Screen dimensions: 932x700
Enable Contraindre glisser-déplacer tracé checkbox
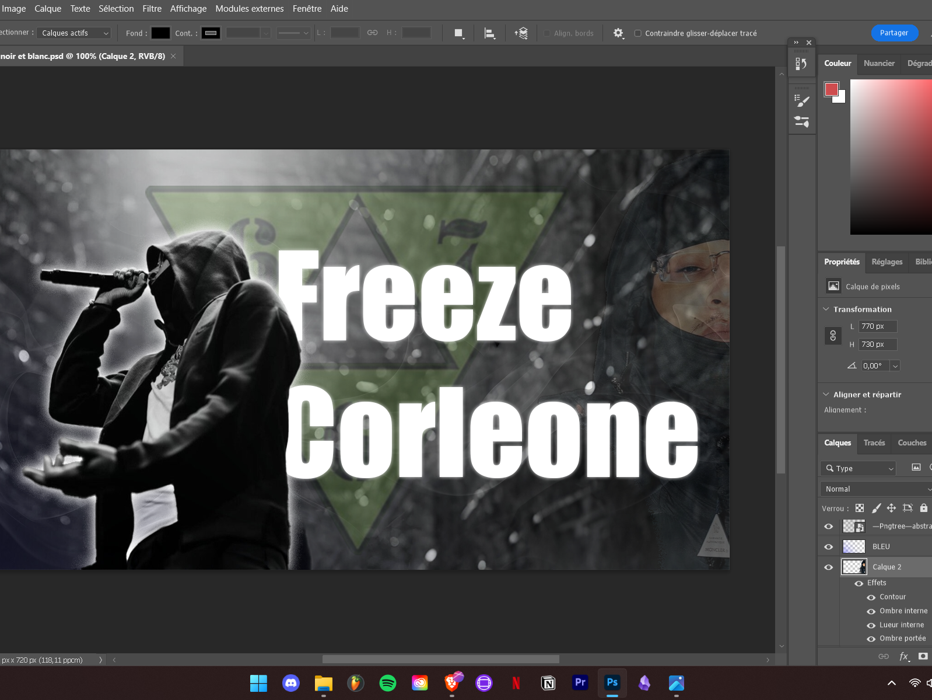pos(638,33)
